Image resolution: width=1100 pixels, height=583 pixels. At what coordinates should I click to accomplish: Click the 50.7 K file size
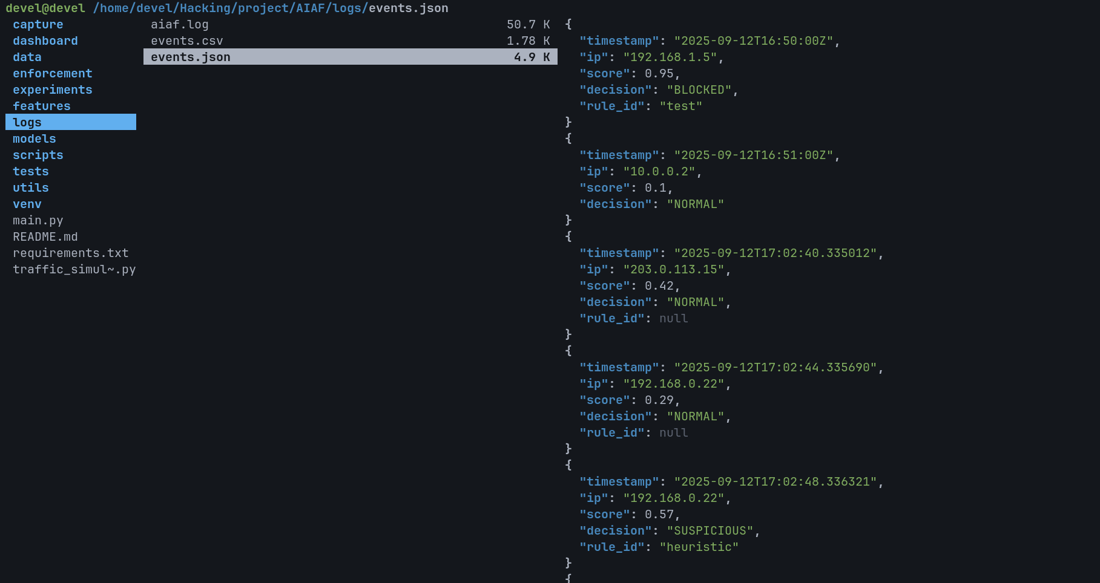tap(529, 25)
